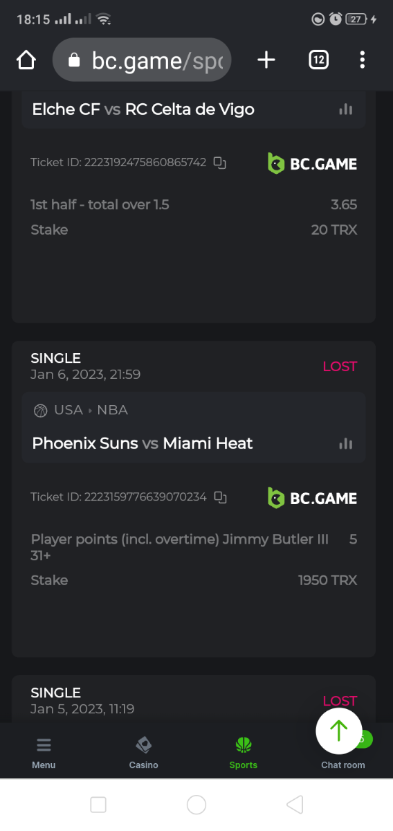Viewport: 393px width, 831px height.
Task: Open stats icon for Elche CF match
Action: click(x=346, y=109)
